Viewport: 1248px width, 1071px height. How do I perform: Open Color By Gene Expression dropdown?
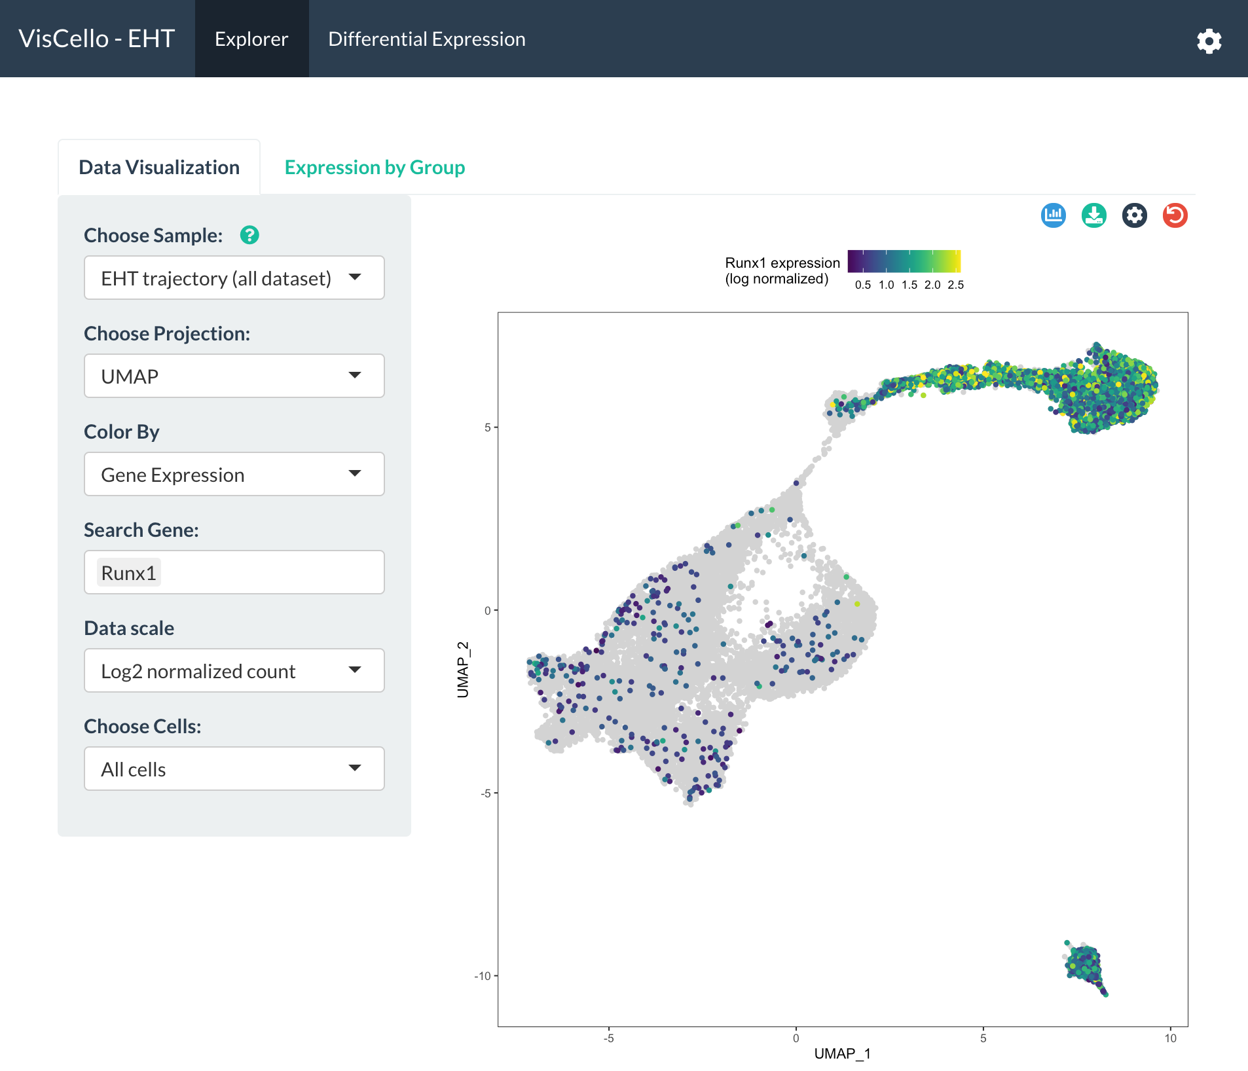[x=234, y=474]
